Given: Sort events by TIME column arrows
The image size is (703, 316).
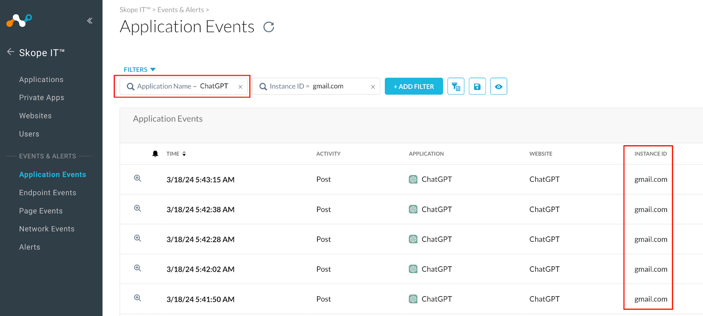Looking at the screenshot, I should tap(184, 154).
